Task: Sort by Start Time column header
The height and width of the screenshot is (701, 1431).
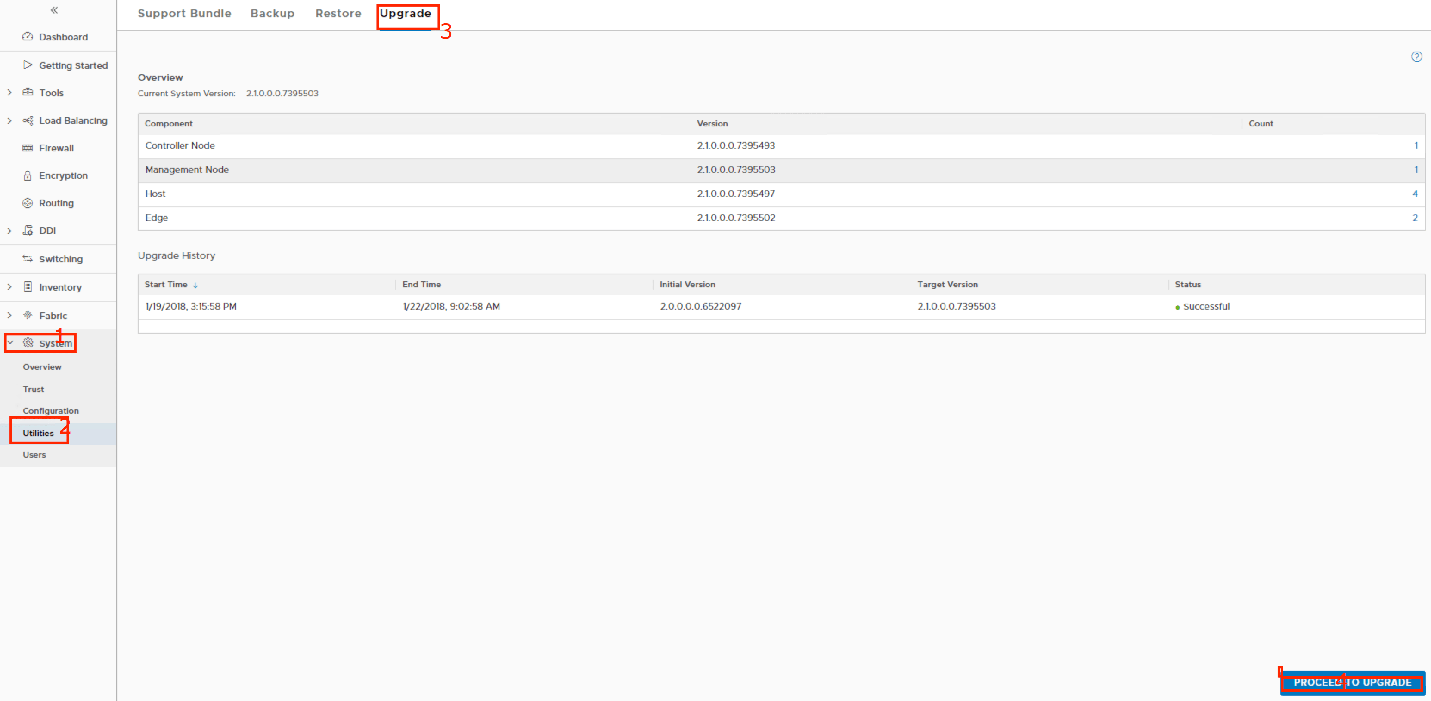Action: click(166, 284)
